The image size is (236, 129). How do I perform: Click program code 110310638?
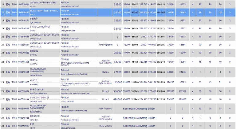24,37
